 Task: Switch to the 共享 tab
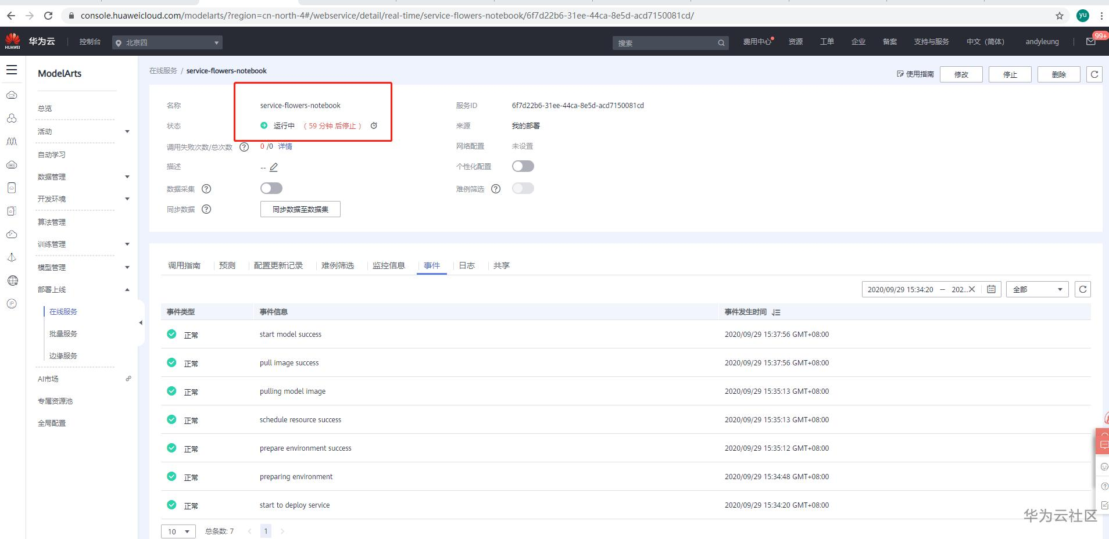click(x=502, y=265)
